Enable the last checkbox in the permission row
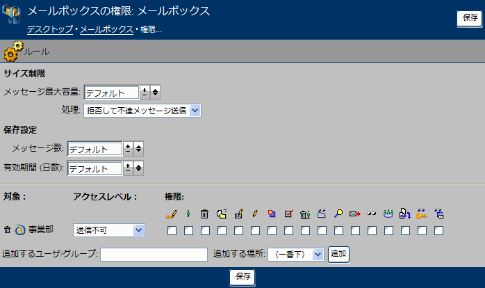The image size is (485, 288). click(x=438, y=230)
